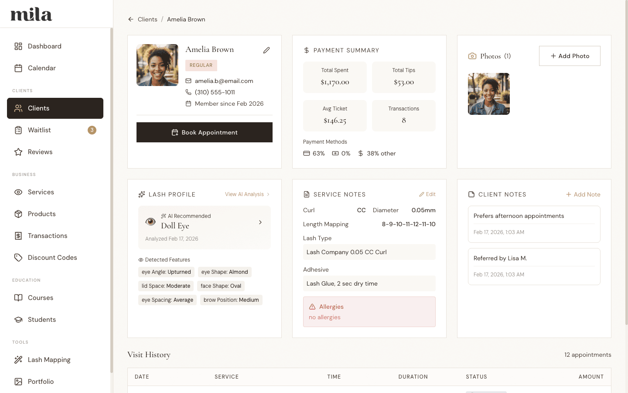Open View AI Analysis in Lash Profile
The width and height of the screenshot is (628, 393).
[244, 194]
